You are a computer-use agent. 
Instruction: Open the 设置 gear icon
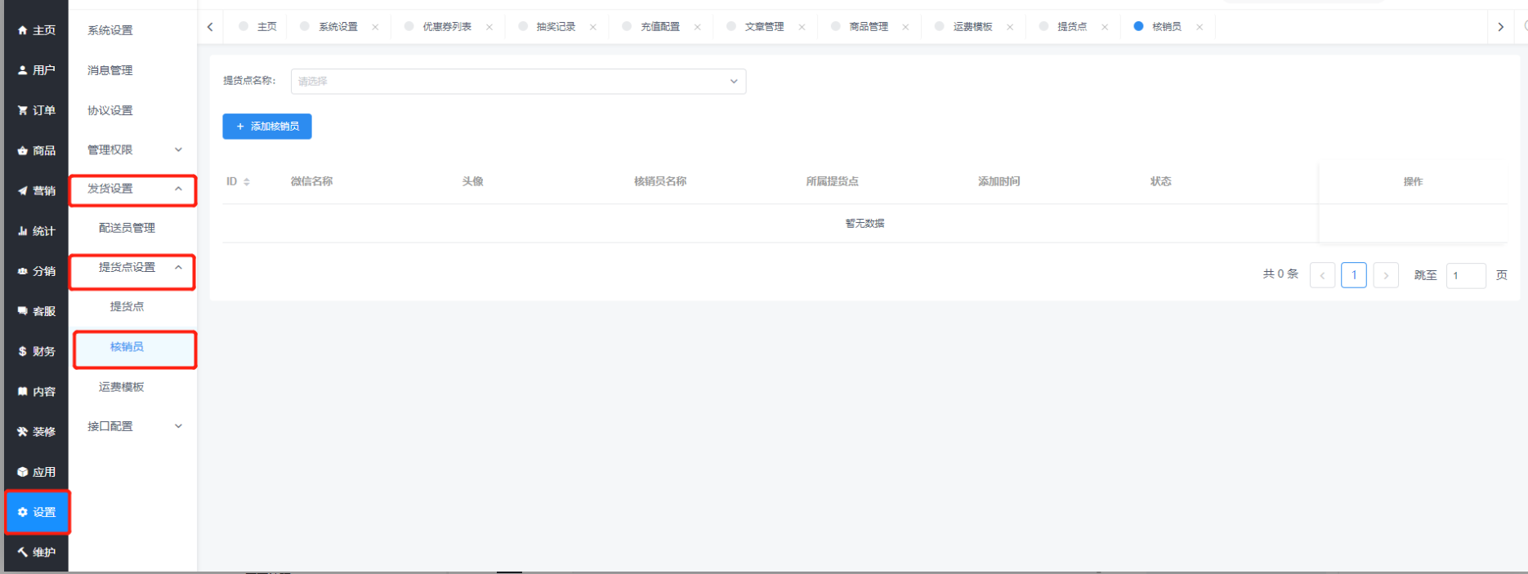(x=23, y=512)
